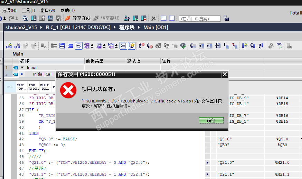The height and width of the screenshot is (179, 302).
Task: Click PLC_1 [CPU 1214C DC/DC/DC] in breadcrumb
Action: coord(78,27)
